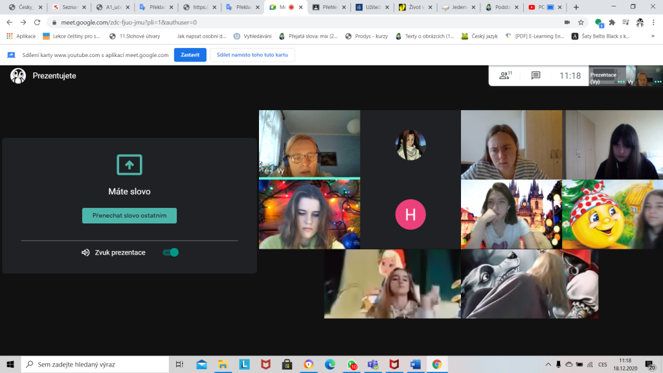
Task: Reload the Meet page
Action: pyautogui.click(x=37, y=23)
